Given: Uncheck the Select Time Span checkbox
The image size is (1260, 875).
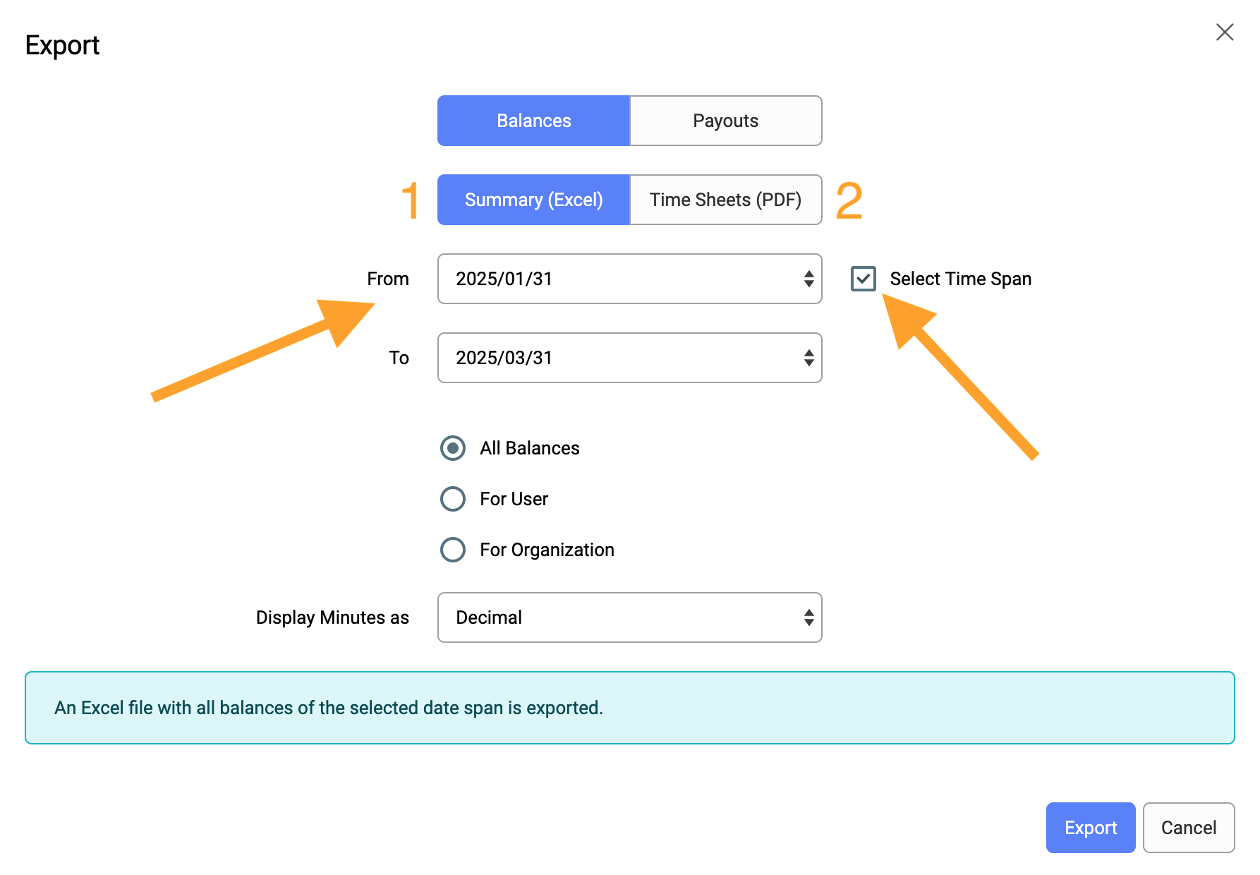Looking at the screenshot, I should point(864,279).
